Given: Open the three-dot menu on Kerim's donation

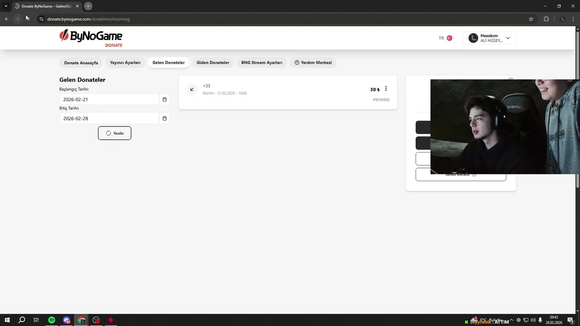Looking at the screenshot, I should click(x=386, y=89).
